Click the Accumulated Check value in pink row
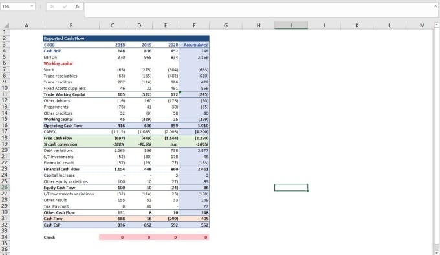The width and height of the screenshot is (440, 255). [x=194, y=237]
